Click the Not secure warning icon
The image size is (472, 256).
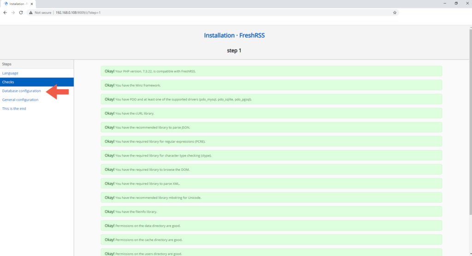click(x=31, y=12)
